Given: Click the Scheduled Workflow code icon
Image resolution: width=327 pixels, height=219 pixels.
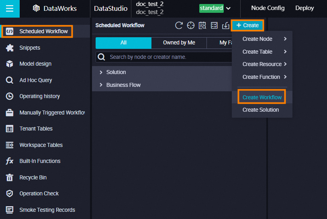Looking at the screenshot, I should tap(10, 31).
